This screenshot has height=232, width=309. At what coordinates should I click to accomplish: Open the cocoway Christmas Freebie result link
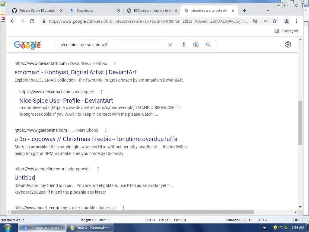coord(96,139)
